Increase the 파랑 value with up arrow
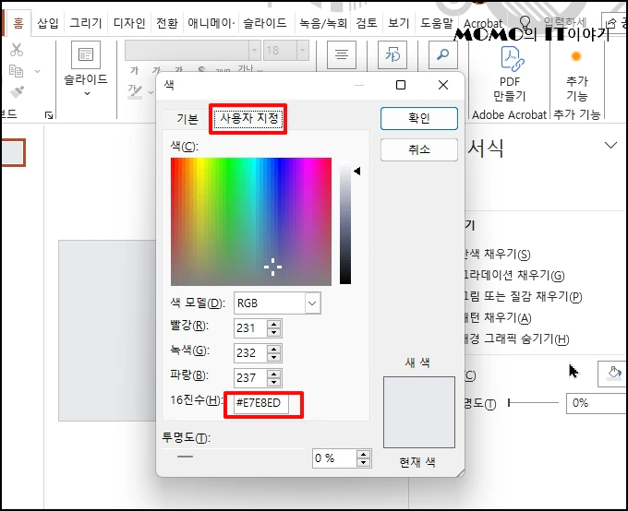 pos(274,374)
